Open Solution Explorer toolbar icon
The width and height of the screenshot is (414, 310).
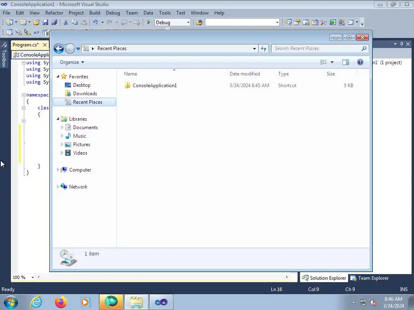click(x=288, y=23)
